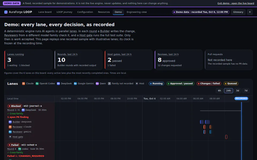Click the Gemini icon beside Reviewer gemini
Screen dimensions: 257x160
[10, 132]
